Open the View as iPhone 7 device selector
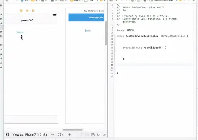This screenshot has height=140, width=198. (x=30, y=134)
